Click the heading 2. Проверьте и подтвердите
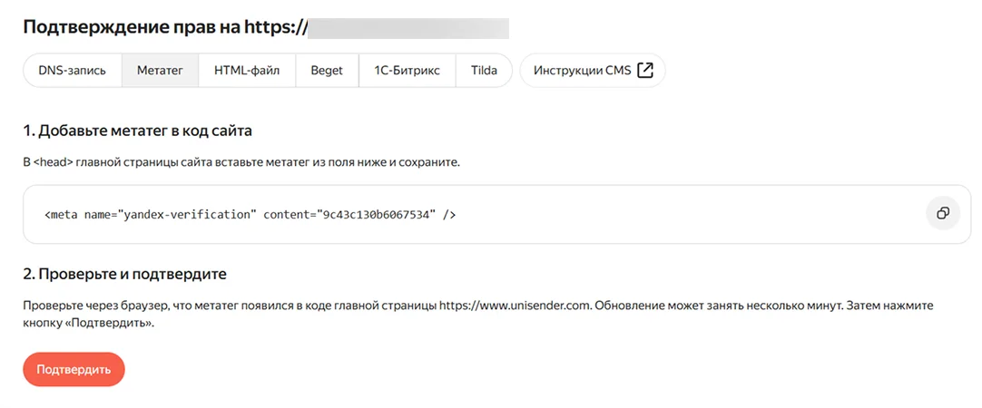 [x=124, y=273]
